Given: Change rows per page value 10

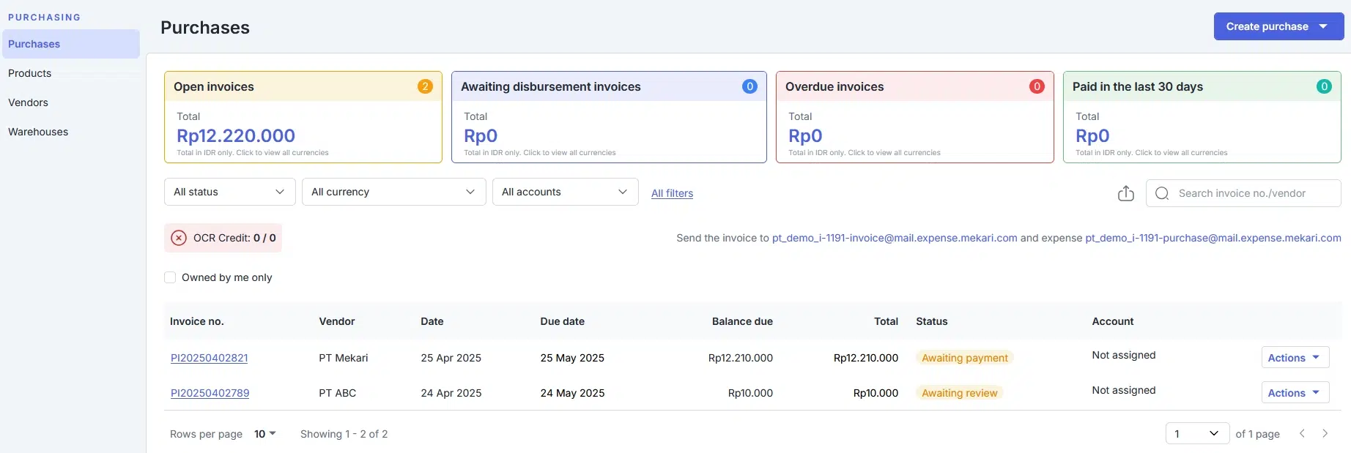Looking at the screenshot, I should (x=264, y=434).
